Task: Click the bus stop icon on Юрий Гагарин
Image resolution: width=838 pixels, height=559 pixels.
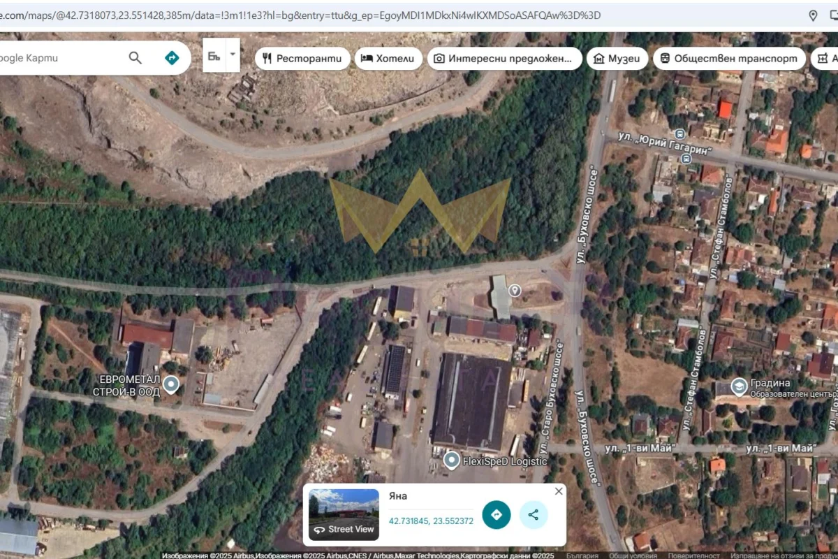Action: click(679, 133)
